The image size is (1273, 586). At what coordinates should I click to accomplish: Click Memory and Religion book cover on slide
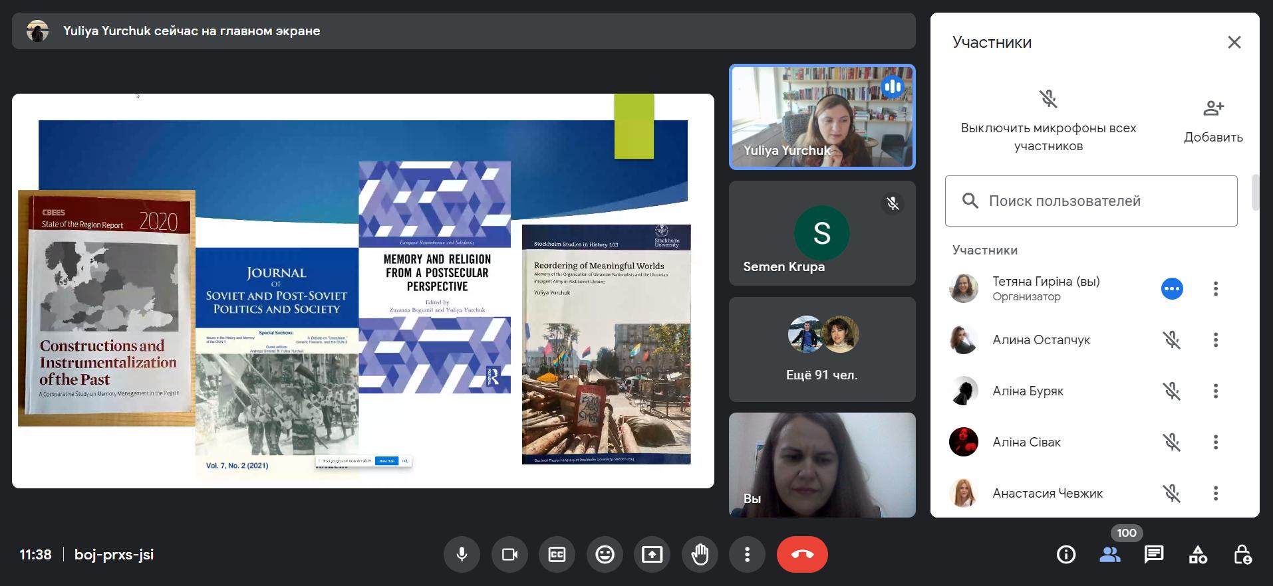(435, 278)
